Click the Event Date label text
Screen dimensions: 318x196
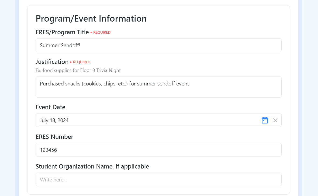pyautogui.click(x=50, y=107)
